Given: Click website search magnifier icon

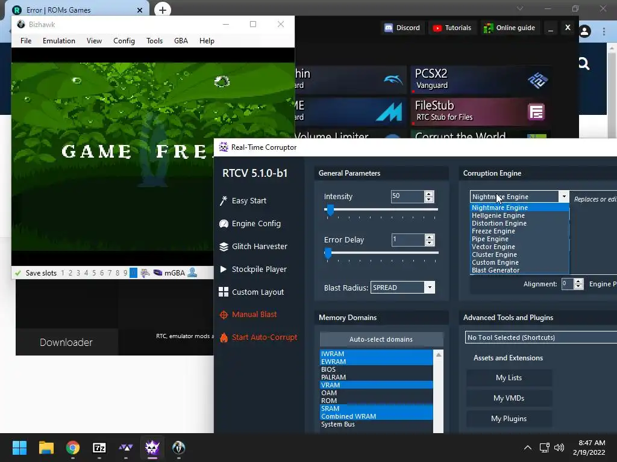Looking at the screenshot, I should point(584,63).
